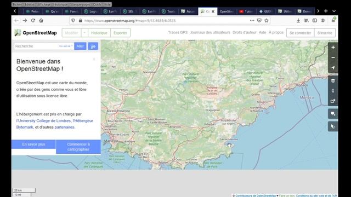Viewport: 351px width, 197px height.
Task: Bookmark this page with the star
Action: [267, 21]
